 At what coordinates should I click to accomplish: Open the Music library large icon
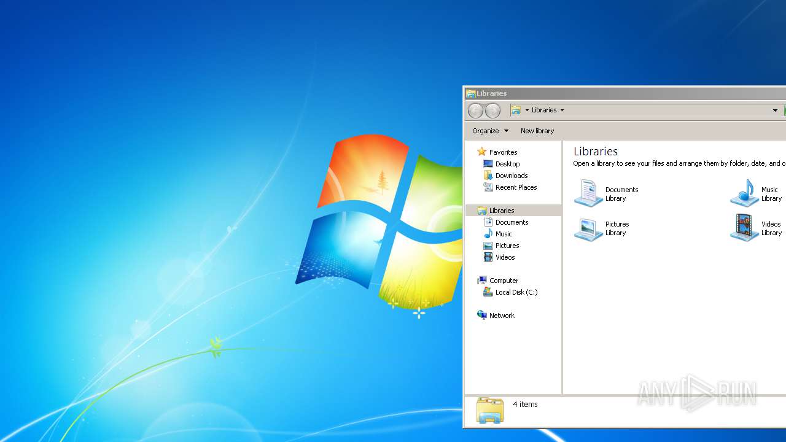(744, 193)
